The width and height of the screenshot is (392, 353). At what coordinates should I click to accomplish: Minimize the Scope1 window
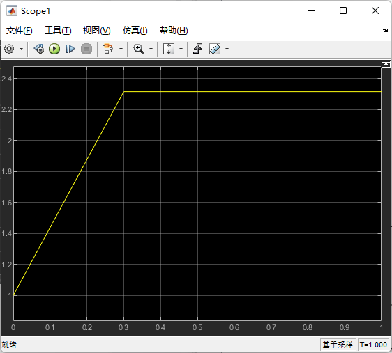click(x=312, y=10)
